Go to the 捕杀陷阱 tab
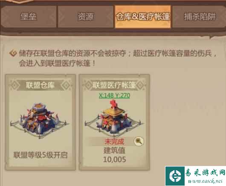The width and height of the screenshot is (226, 186). (200, 17)
